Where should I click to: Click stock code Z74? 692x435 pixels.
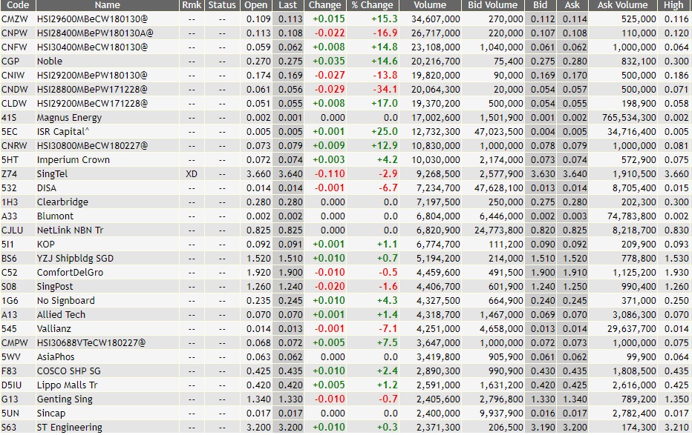click(9, 174)
